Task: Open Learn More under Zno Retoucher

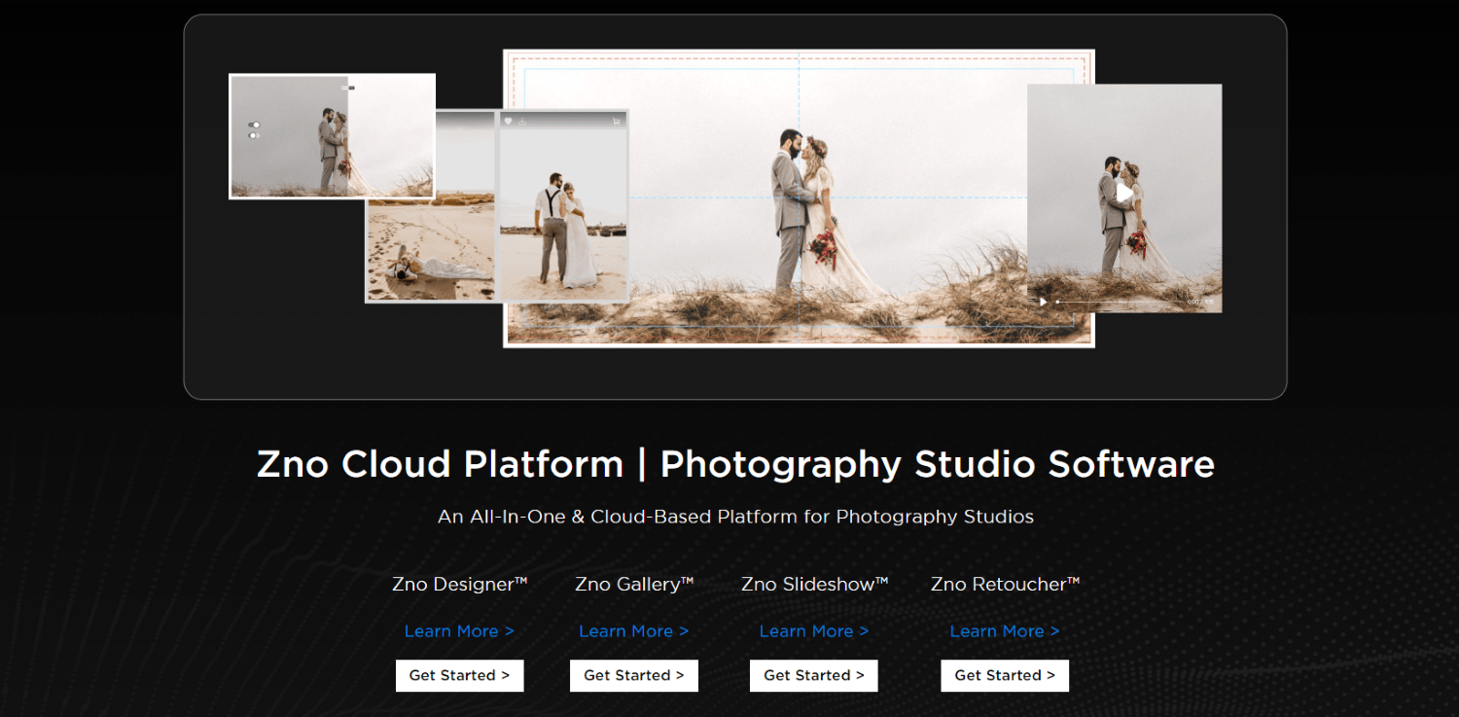Action: (1005, 631)
